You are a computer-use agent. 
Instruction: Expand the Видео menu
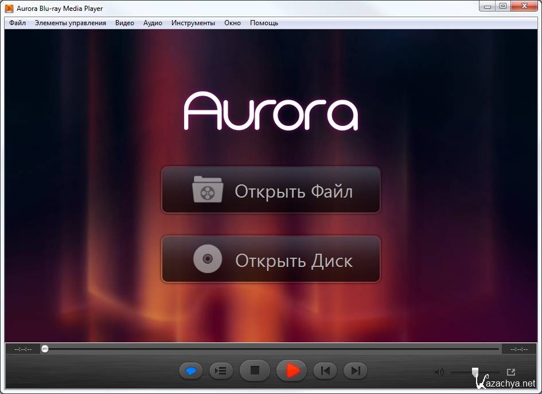click(x=124, y=23)
